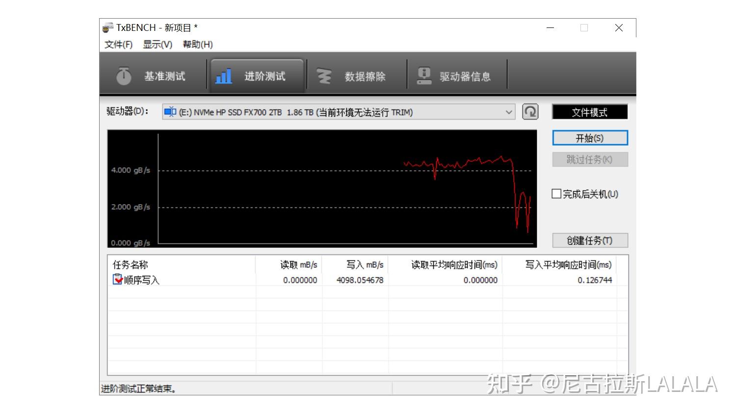
Task: Click the refresh icon beside the drive selector
Action: coord(530,111)
